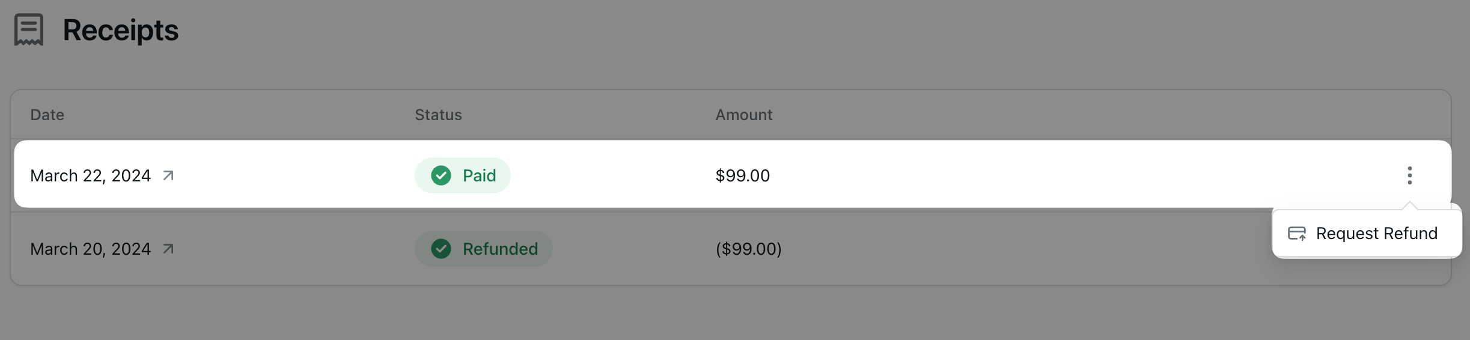The image size is (1470, 340).
Task: Click empty space in the March 22 row
Action: tap(1052, 175)
